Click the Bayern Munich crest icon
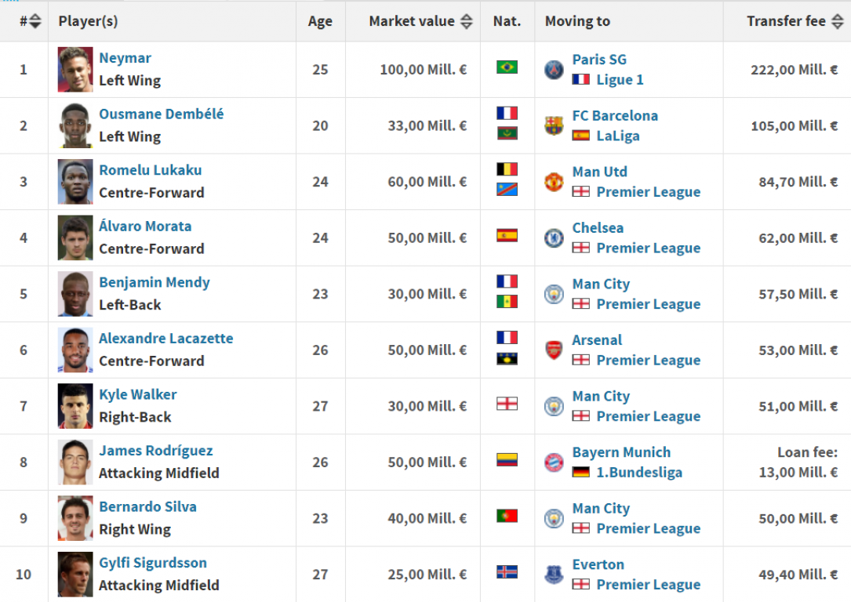The image size is (851, 602). [x=555, y=462]
